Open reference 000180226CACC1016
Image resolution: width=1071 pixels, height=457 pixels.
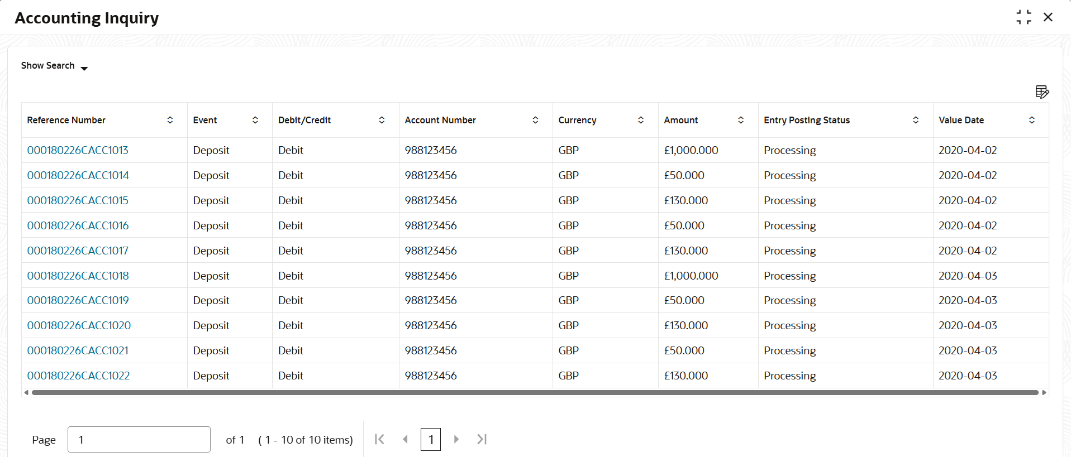coord(78,225)
